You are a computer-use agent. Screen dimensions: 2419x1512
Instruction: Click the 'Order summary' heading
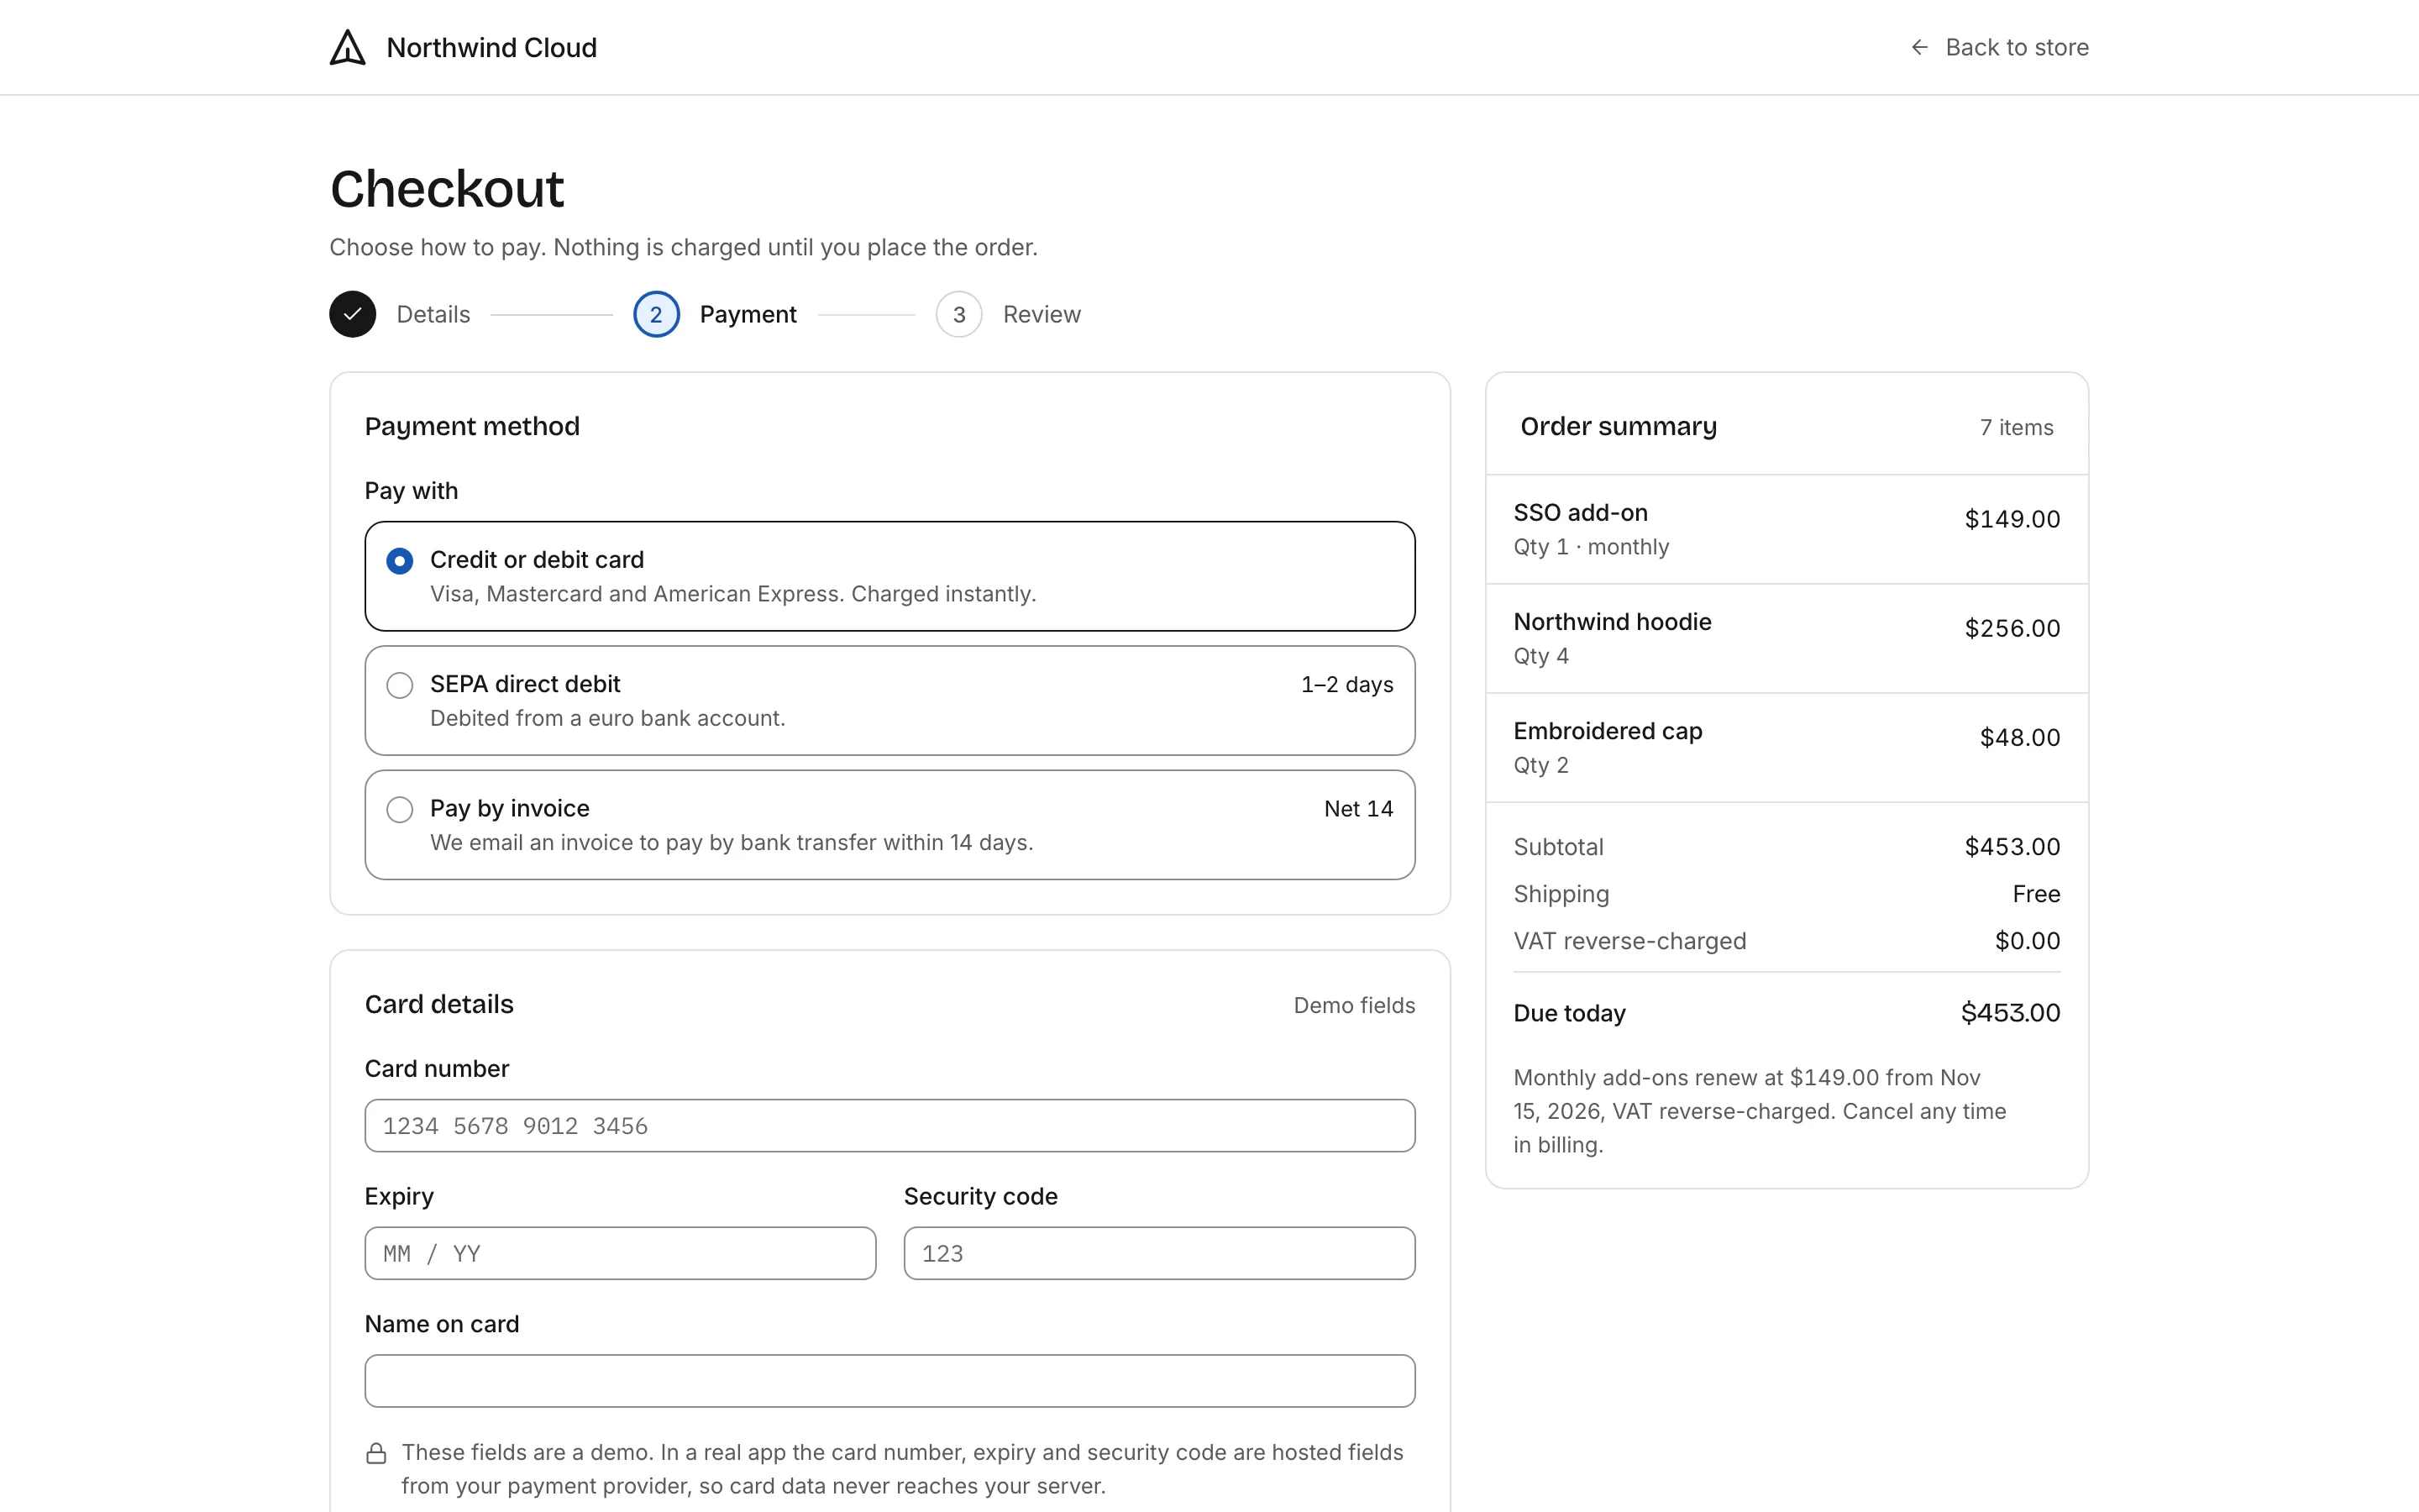click(1619, 426)
